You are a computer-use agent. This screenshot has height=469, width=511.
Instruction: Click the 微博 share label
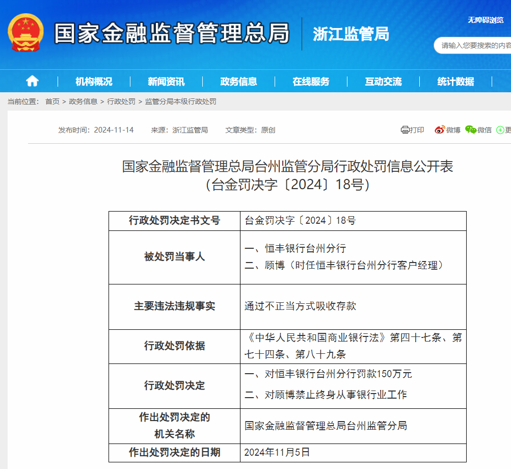453,130
